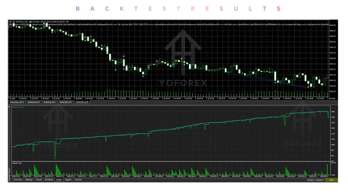
Task: Click the XAUUSD.s,M5 Gold US Dollar chart title
Action: [28, 22]
